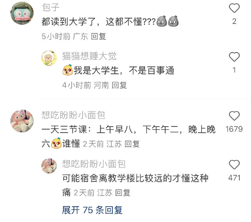Reply to 猫猫想睡大觉 from 河南

coord(119,85)
